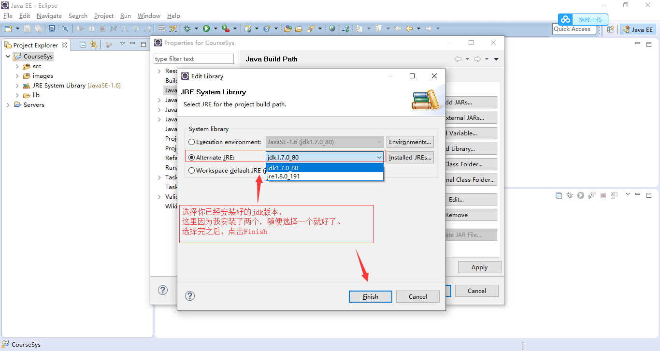The height and width of the screenshot is (351, 660).
Task: Open the Navigate menu
Action: click(x=49, y=15)
